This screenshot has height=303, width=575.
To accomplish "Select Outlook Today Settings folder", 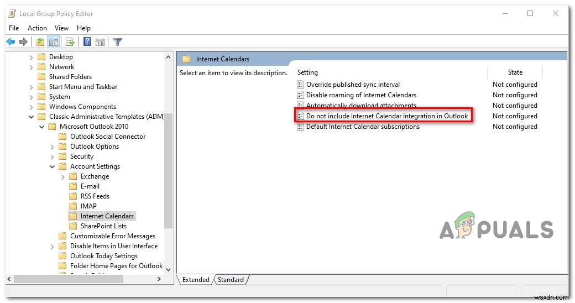I will [104, 255].
